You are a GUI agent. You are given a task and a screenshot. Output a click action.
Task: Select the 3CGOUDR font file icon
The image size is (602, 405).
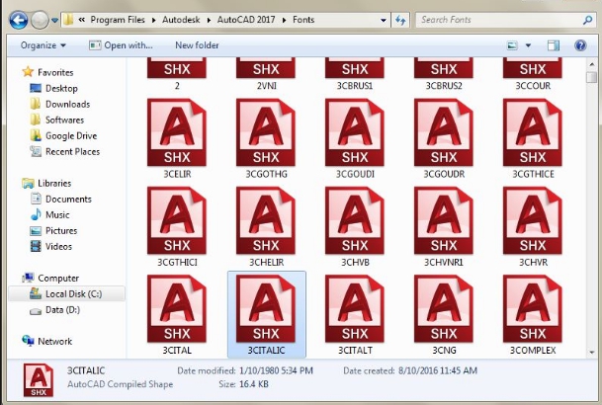click(444, 132)
